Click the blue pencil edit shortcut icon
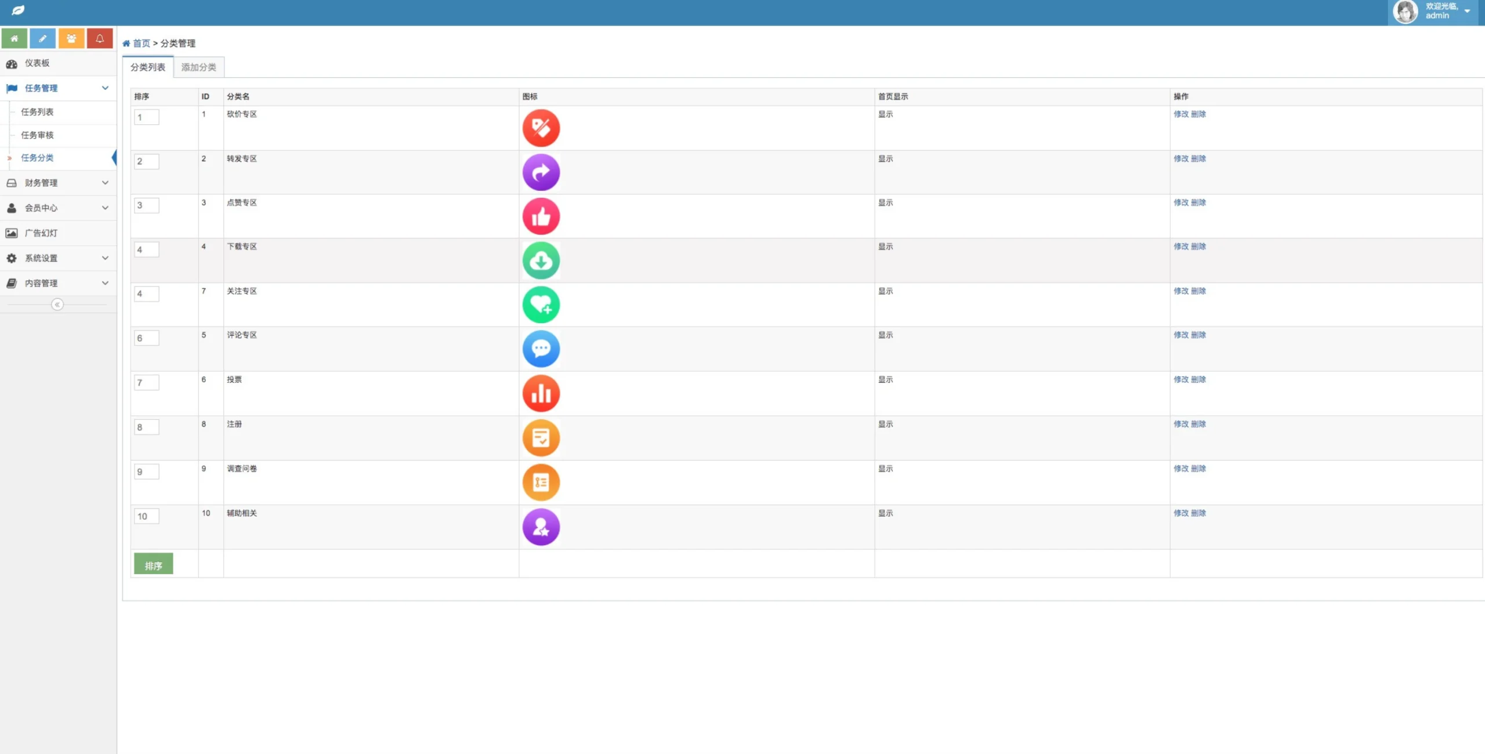 click(43, 39)
